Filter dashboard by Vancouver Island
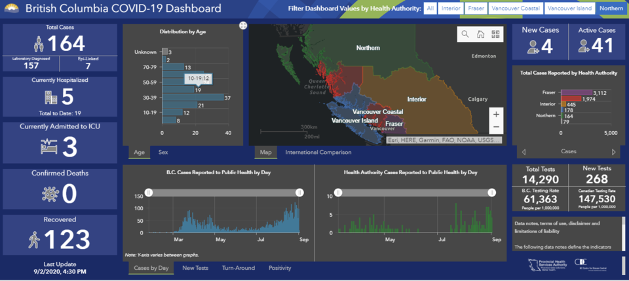The width and height of the screenshot is (629, 281). click(569, 8)
